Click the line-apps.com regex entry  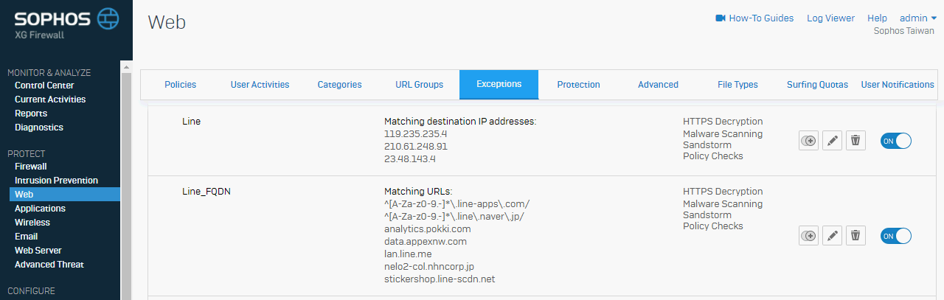click(457, 204)
